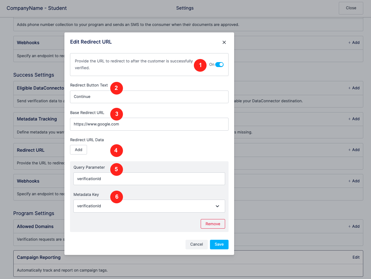
Task: Save the redirect URL settings
Action: (219, 244)
